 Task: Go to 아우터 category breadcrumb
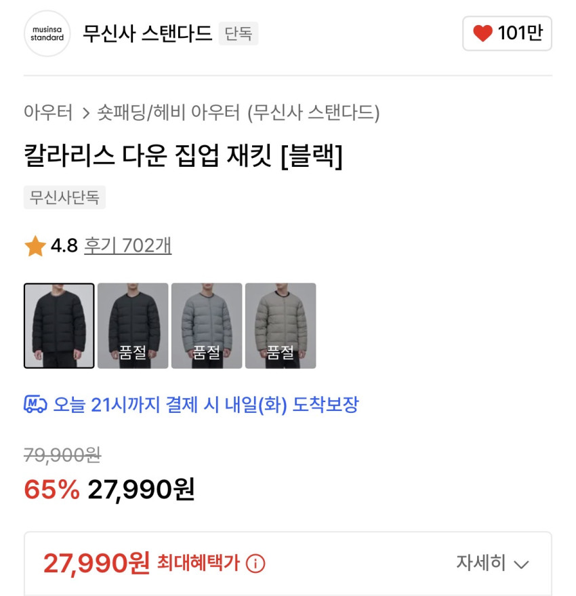(48, 113)
